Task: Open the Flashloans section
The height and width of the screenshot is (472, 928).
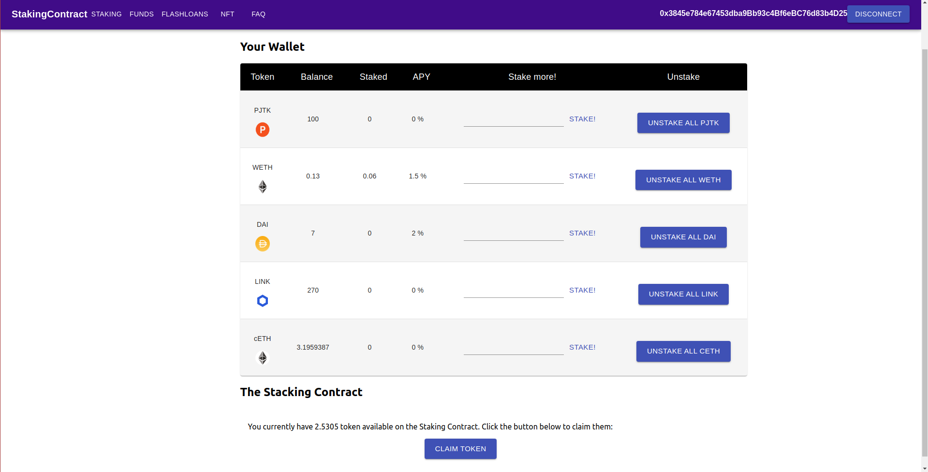Action: [185, 14]
